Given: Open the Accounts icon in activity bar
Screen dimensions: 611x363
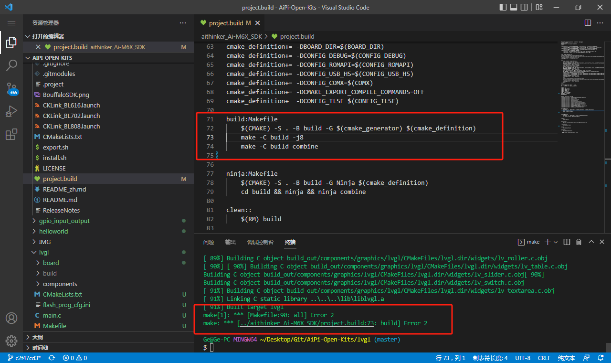Looking at the screenshot, I should coord(11,318).
